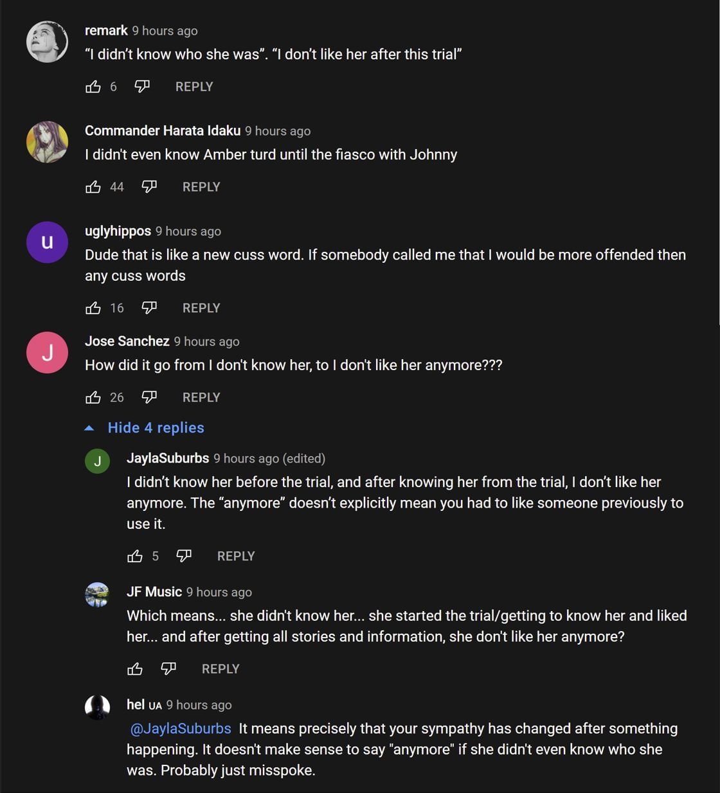Dislike Commander Harata Idaku's comment
Image resolution: width=720 pixels, height=793 pixels.
click(149, 187)
